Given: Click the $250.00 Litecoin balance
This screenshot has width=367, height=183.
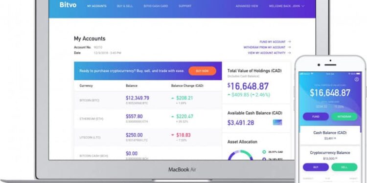Looking at the screenshot, I should [134, 135].
